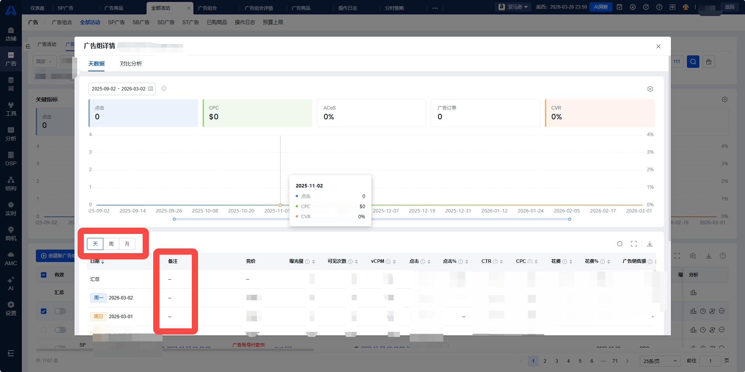745x372 pixels.
Task: Sort the table by 日期 column
Action: [x=103, y=262]
